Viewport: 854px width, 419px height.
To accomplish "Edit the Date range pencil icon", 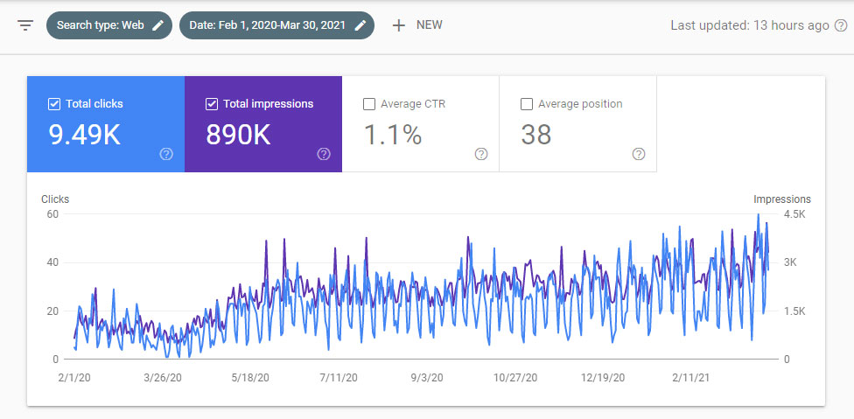I will point(360,25).
